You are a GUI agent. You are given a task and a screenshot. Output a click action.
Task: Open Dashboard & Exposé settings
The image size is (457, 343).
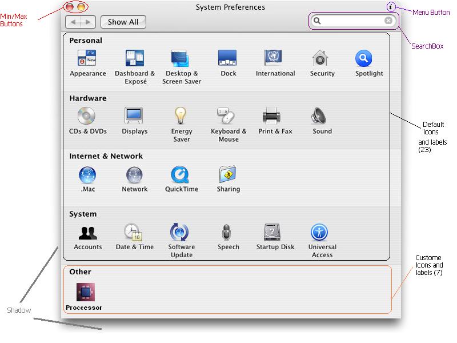coord(135,67)
